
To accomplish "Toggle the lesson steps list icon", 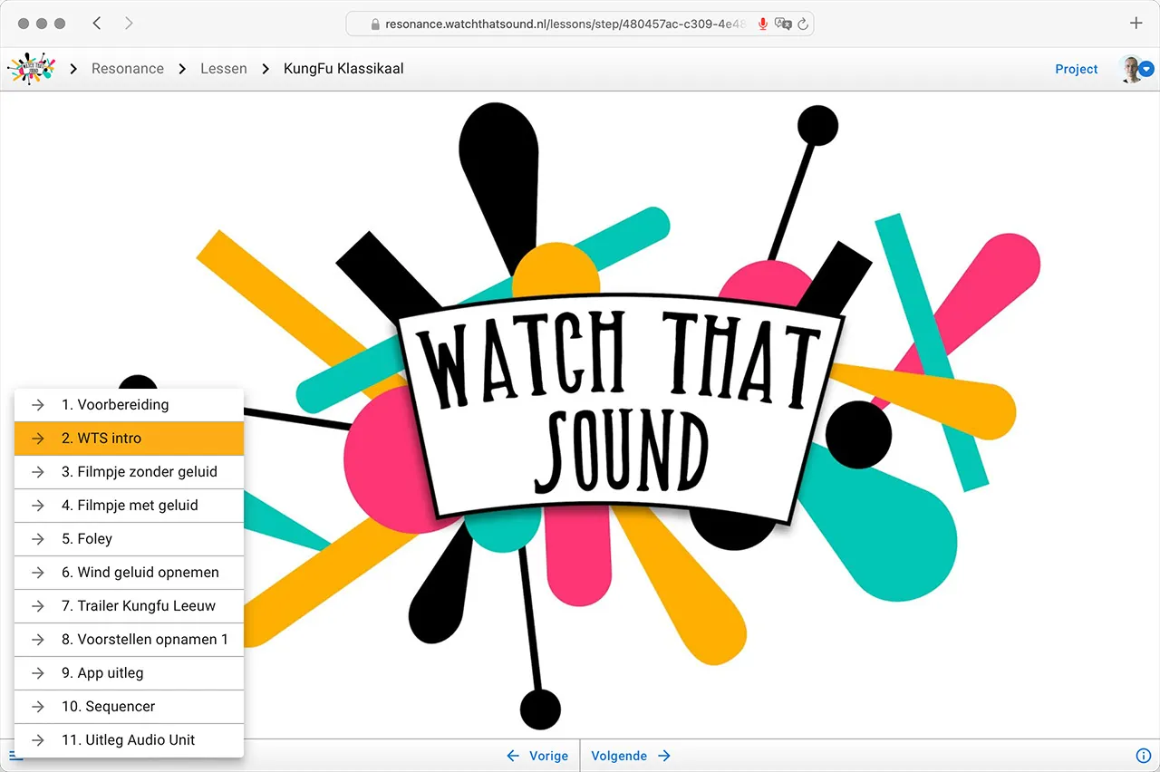I will (x=16, y=756).
